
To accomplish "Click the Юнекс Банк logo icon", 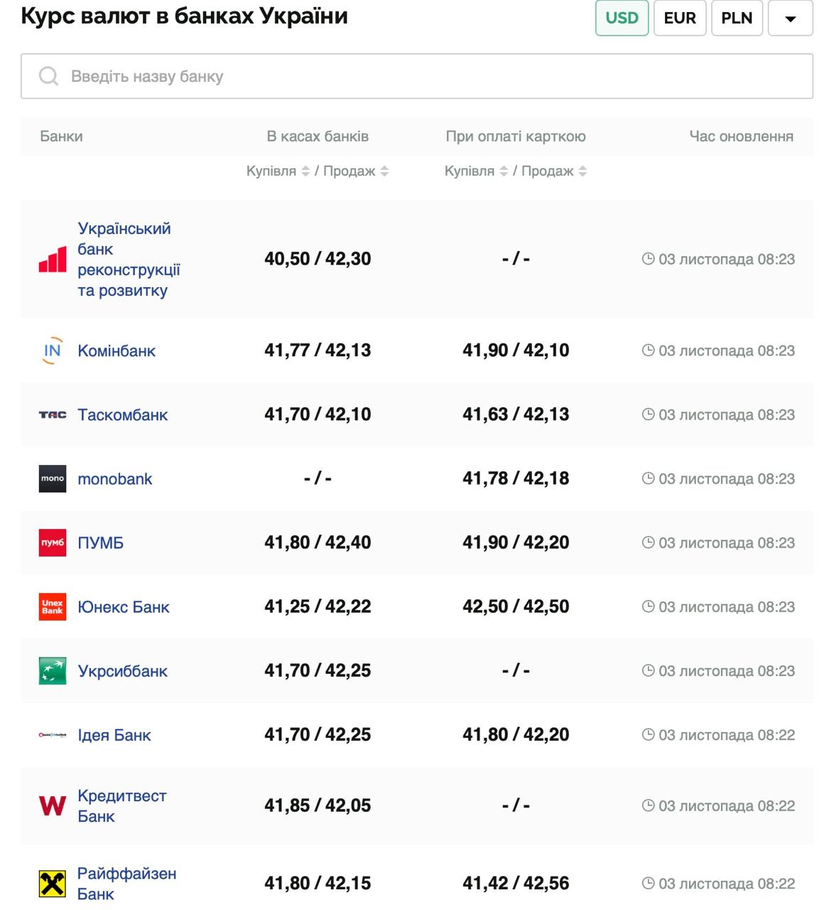I will (x=53, y=607).
